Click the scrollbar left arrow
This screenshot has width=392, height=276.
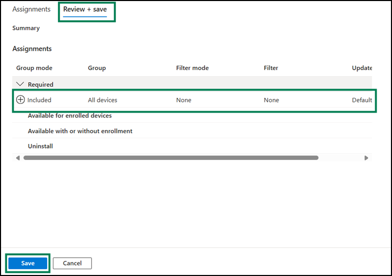pos(18,158)
